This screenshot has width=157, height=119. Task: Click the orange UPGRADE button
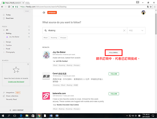pos(52,12)
